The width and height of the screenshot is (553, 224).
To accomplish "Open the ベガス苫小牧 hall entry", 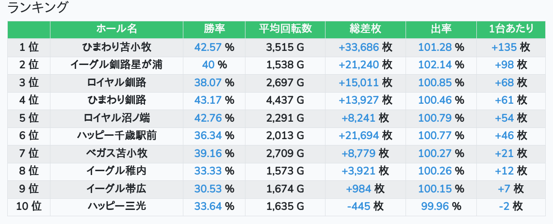I will pos(116,154).
